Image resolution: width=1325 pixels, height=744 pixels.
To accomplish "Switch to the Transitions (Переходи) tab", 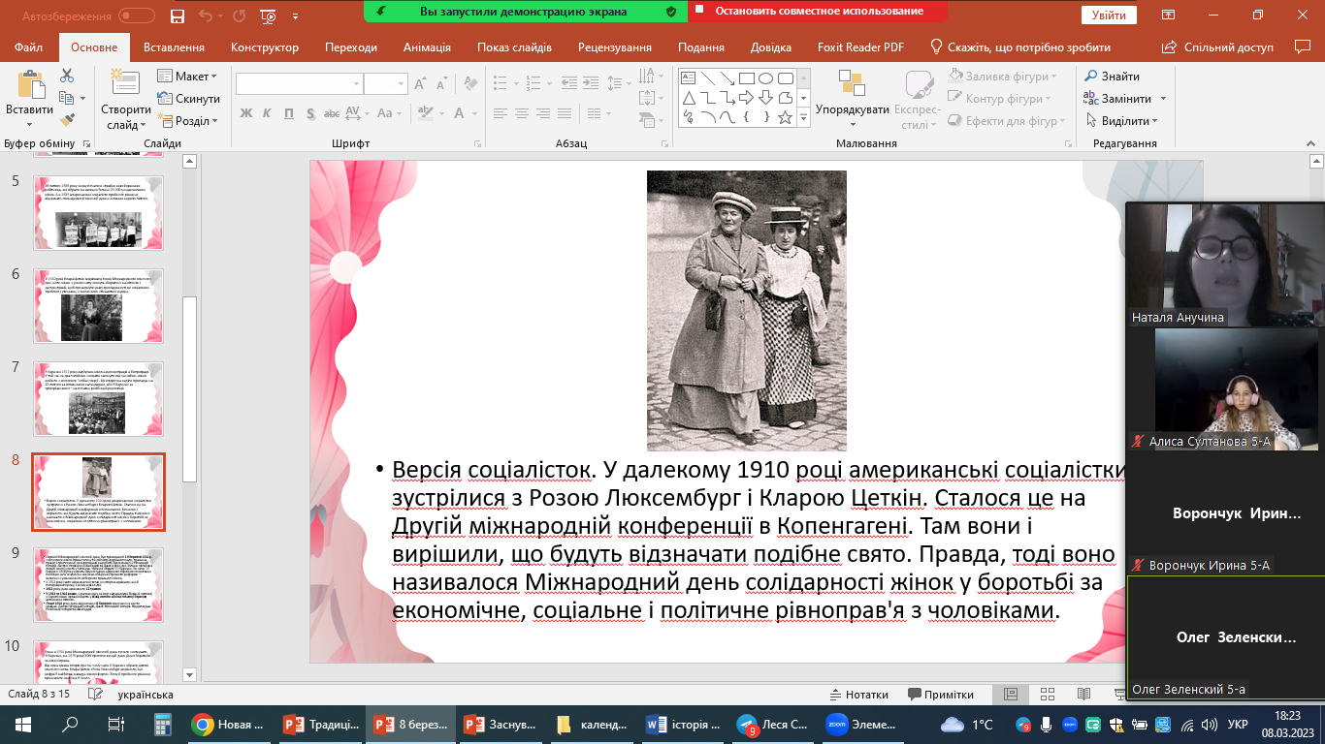I will tap(351, 47).
